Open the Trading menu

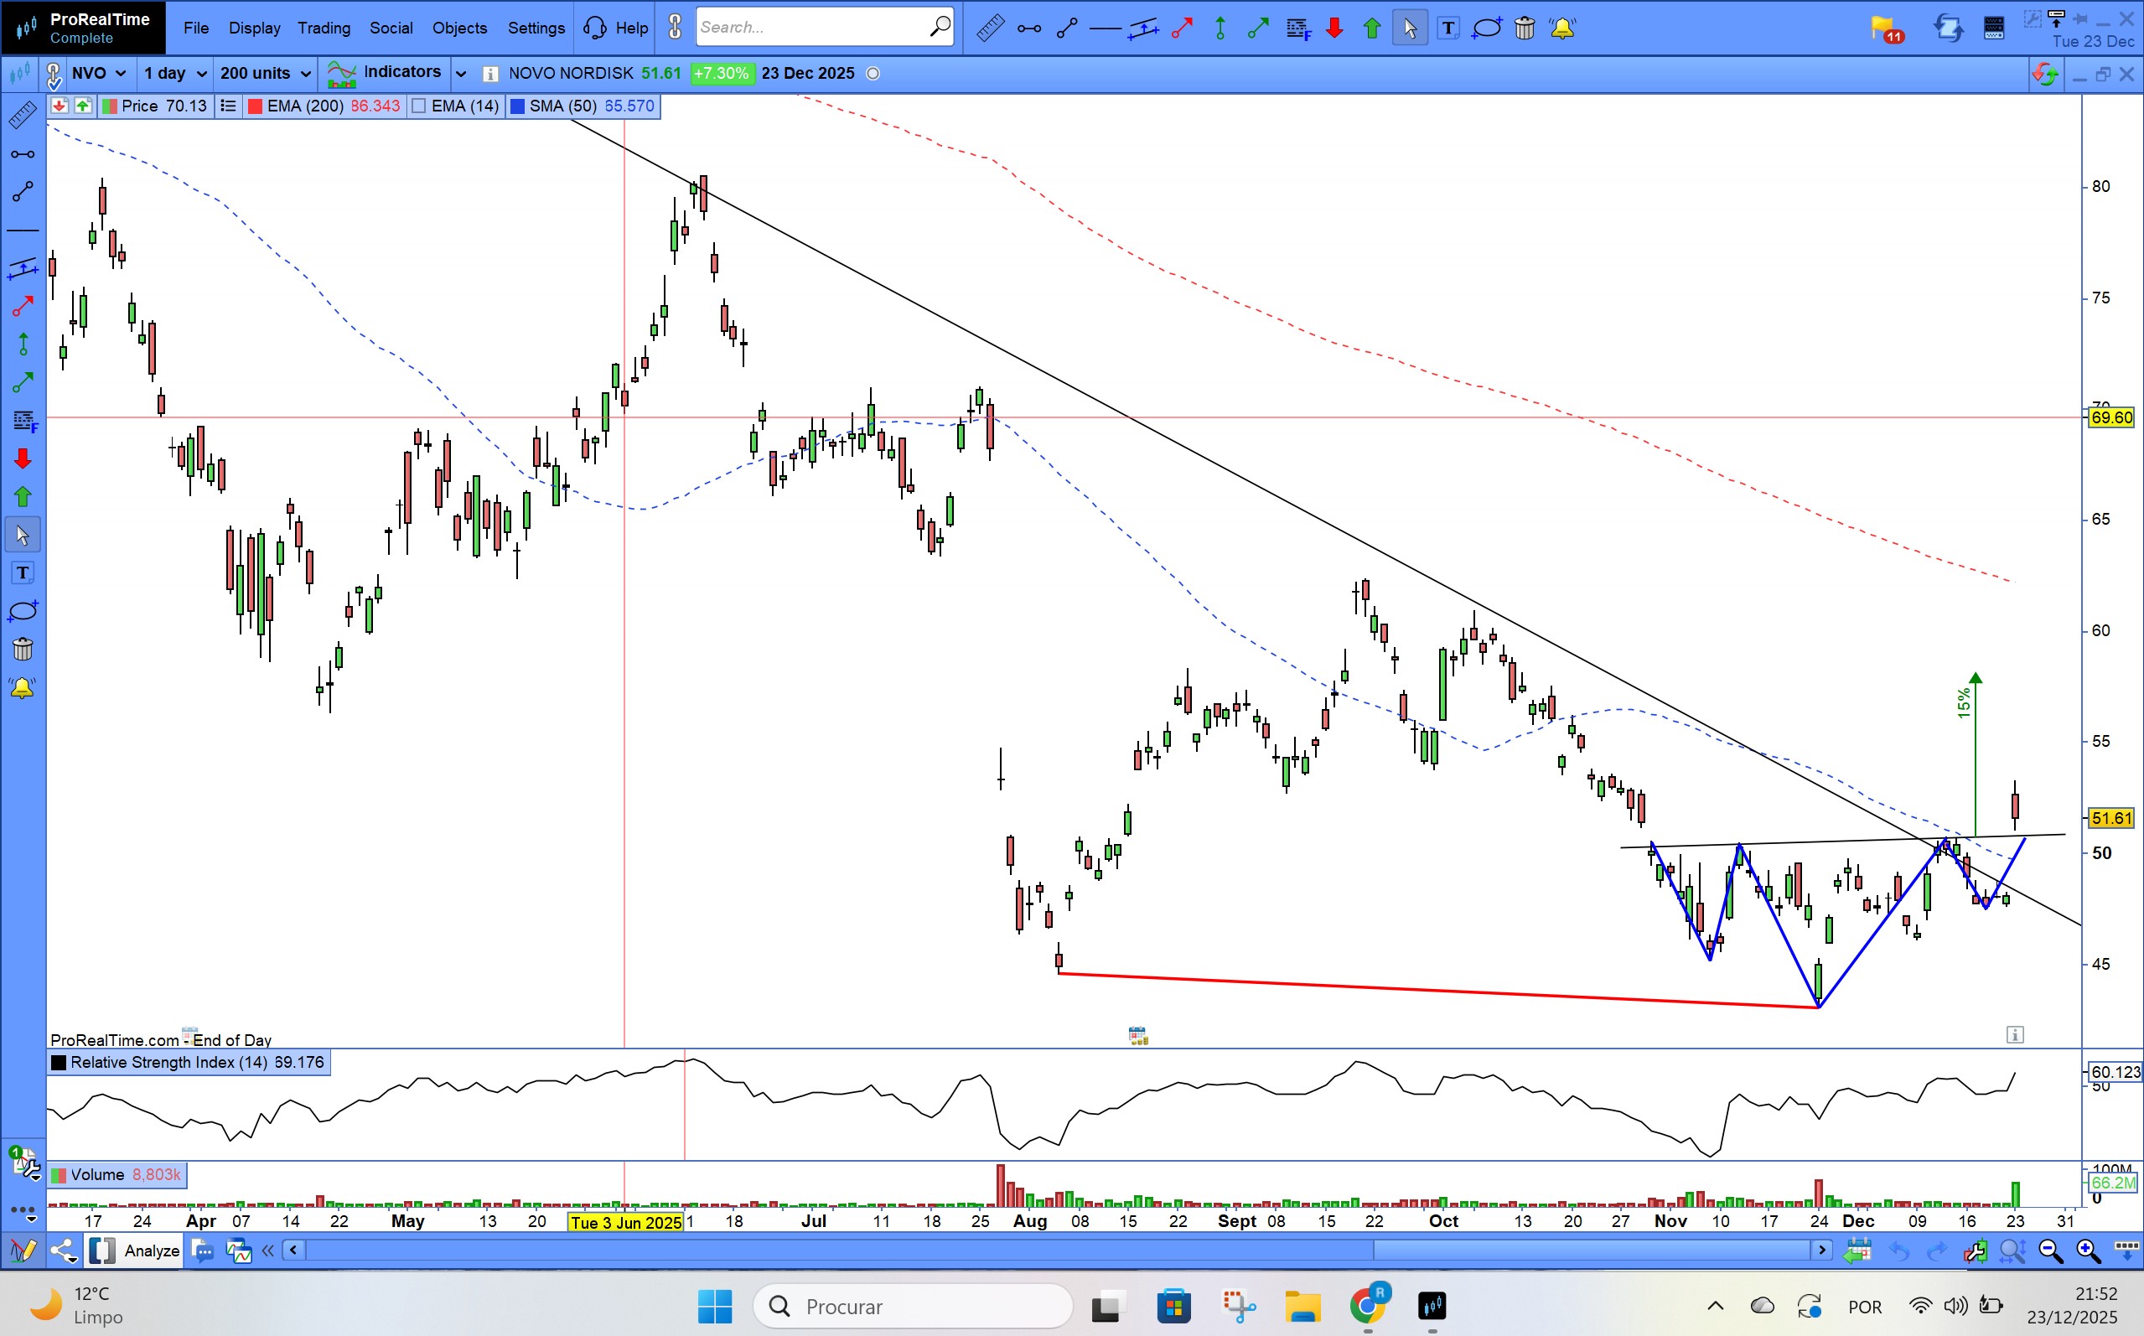click(x=324, y=28)
